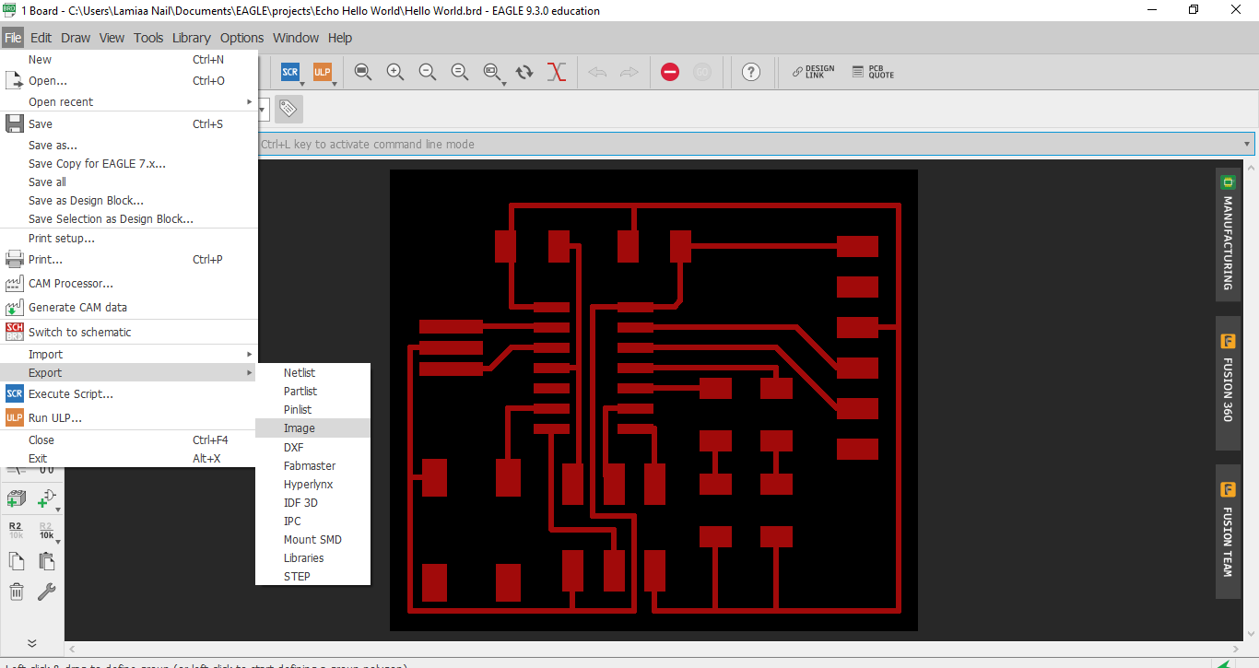
Task: Click the greyed-out GO button
Action: (702, 72)
